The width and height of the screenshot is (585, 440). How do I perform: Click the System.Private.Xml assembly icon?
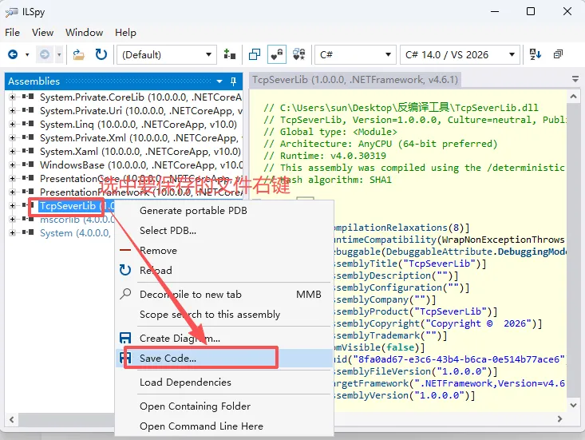(x=28, y=137)
